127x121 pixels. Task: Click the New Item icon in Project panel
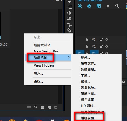(49, 107)
